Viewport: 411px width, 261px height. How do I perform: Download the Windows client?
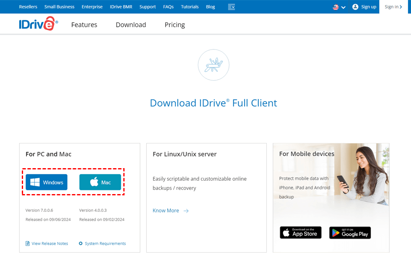click(47, 182)
